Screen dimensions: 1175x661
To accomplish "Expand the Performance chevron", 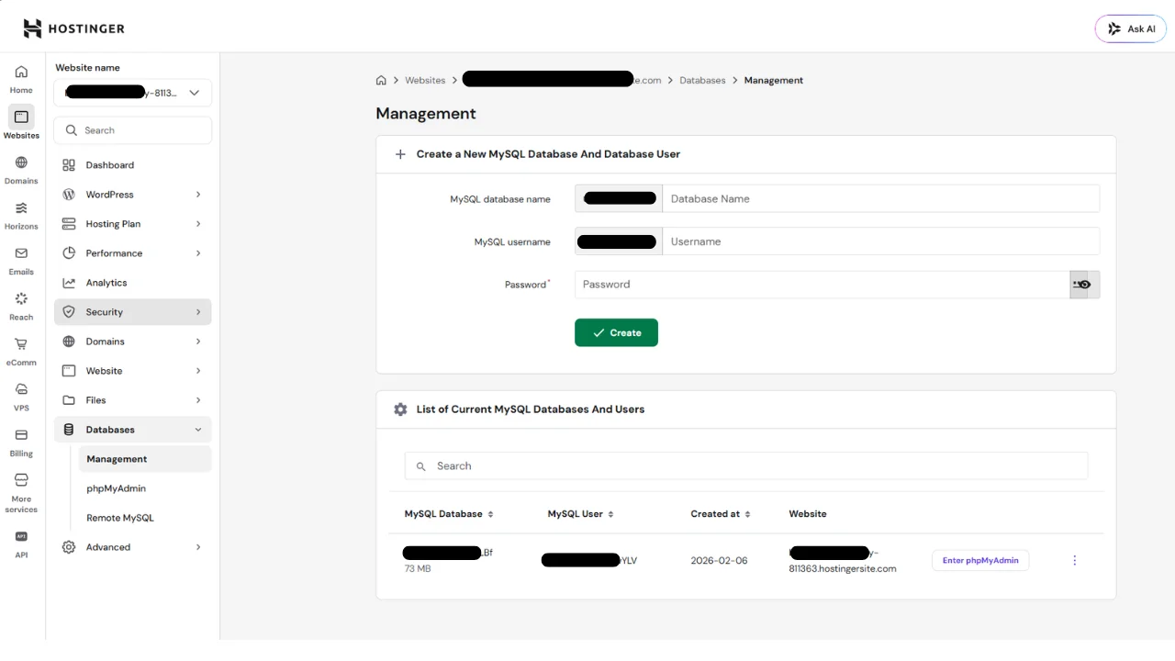I will point(198,253).
